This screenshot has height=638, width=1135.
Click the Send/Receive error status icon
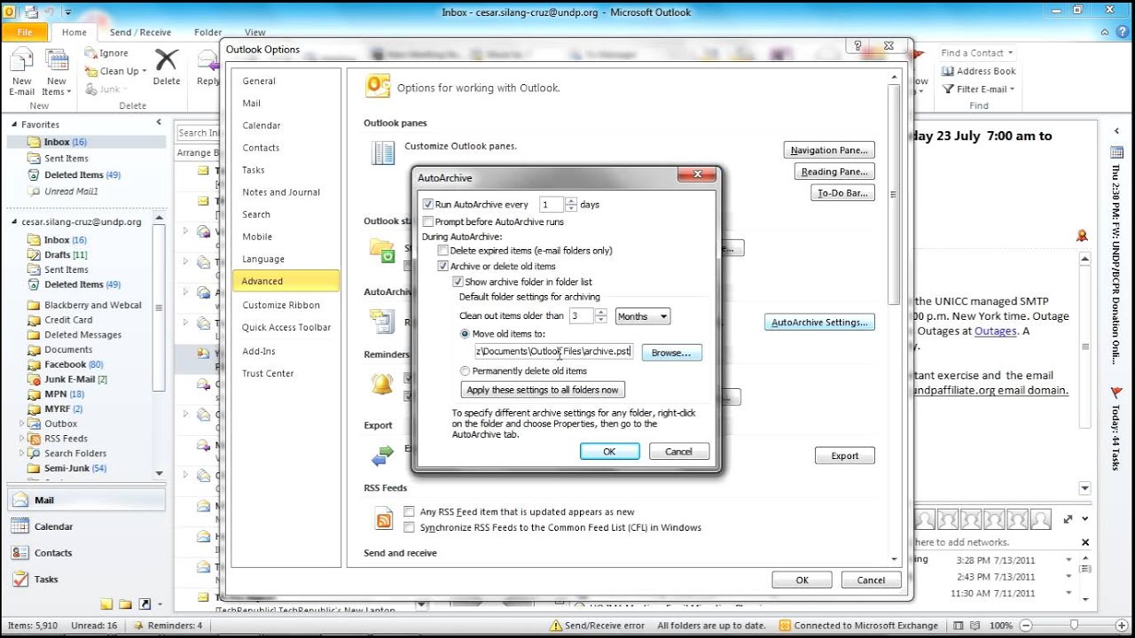[x=557, y=626]
